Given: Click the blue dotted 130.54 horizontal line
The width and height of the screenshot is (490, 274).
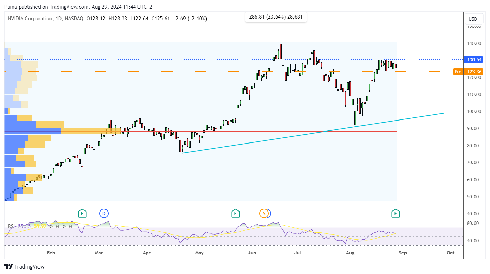Looking at the screenshot, I should coord(234,59).
